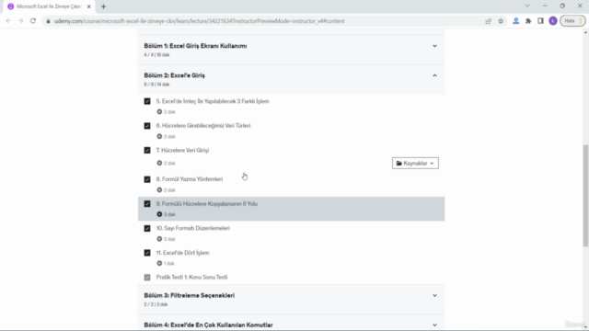589x331 pixels.
Task: Expand Bölüm 1: Excel Giriş Ekranı Kullanımı section
Action: coord(291,50)
